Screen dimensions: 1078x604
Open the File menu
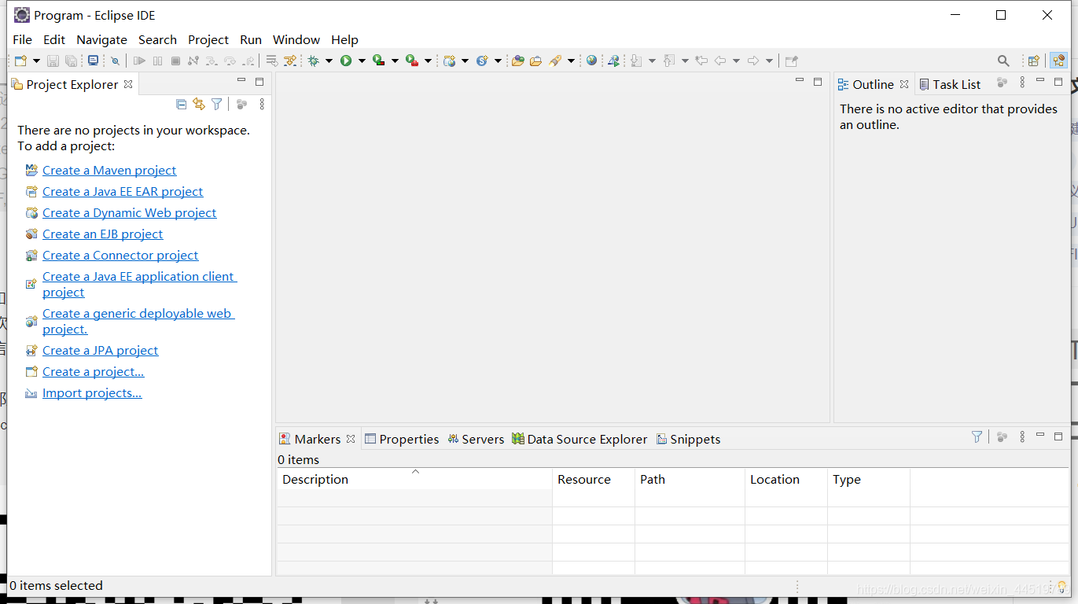(x=22, y=39)
